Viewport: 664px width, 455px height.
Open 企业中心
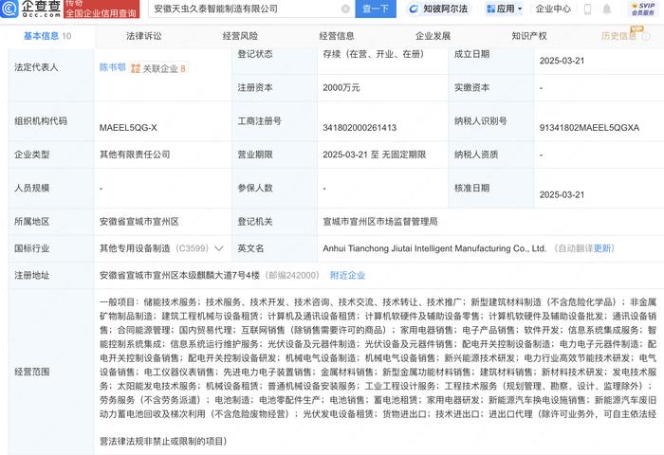553,9
